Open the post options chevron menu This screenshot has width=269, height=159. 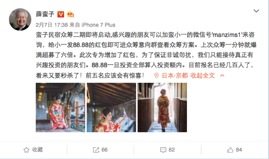click(256, 11)
